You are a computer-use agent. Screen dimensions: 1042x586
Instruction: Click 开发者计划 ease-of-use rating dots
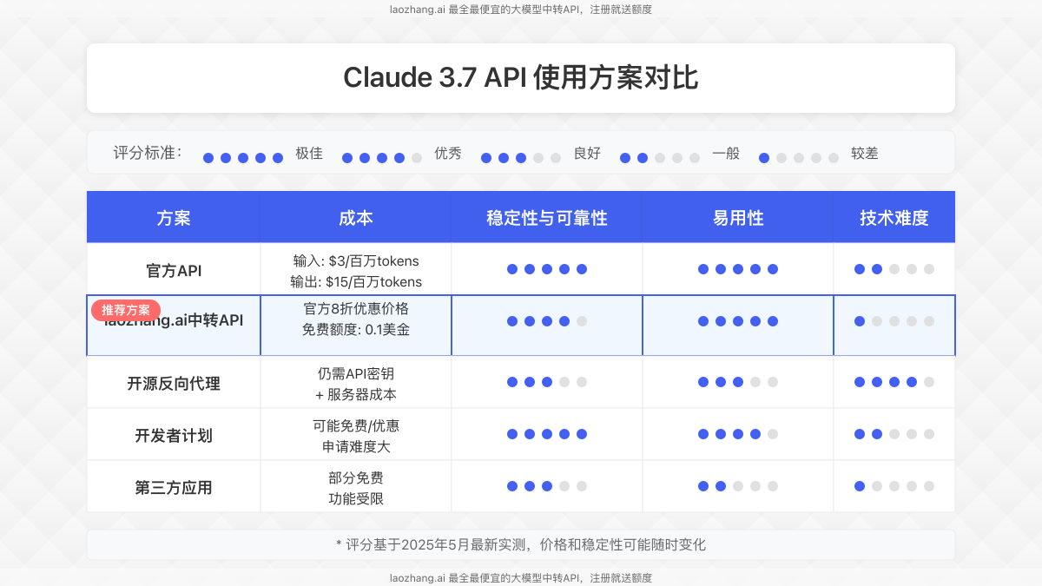pos(738,434)
